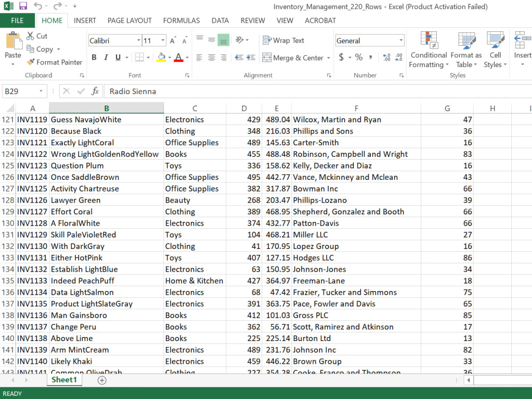
Task: Switch to the VIEW tab
Action: 285,20
